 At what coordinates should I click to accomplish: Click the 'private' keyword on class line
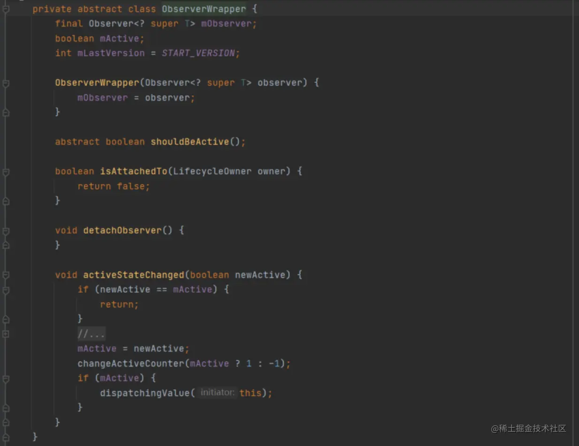[52, 9]
